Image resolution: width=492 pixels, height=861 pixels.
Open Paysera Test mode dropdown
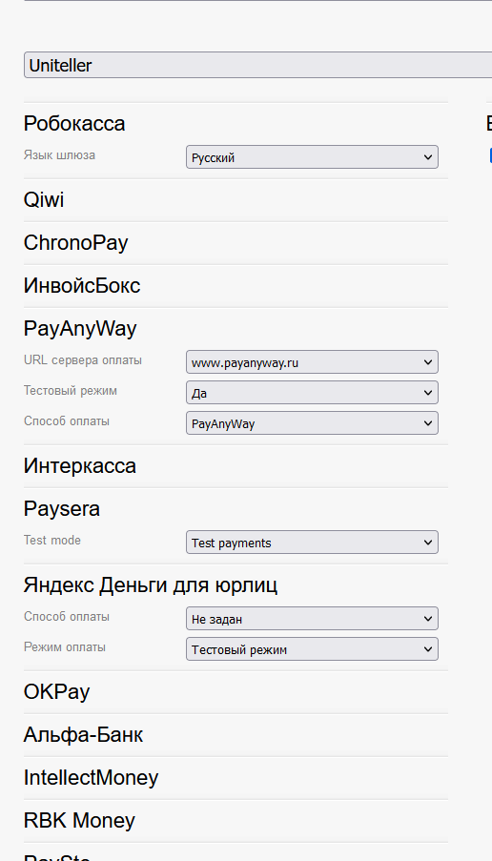[x=312, y=542]
